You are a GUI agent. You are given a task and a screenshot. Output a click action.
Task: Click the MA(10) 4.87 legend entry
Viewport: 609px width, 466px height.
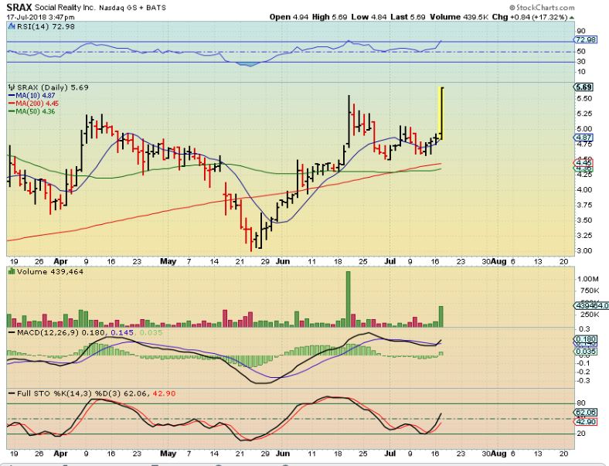(32, 96)
